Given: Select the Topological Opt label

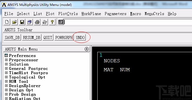Looking at the screenshot, I should pos(27,77).
